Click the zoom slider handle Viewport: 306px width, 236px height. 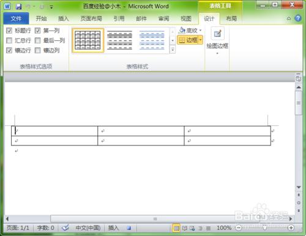tap(264, 227)
